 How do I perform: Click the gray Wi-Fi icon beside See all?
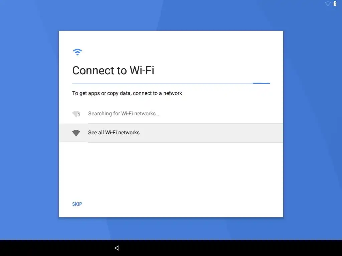(x=76, y=133)
